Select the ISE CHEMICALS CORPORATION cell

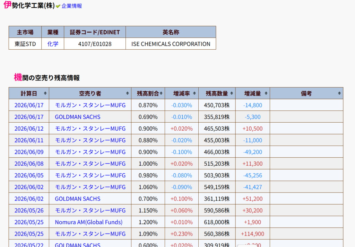[x=171, y=44]
